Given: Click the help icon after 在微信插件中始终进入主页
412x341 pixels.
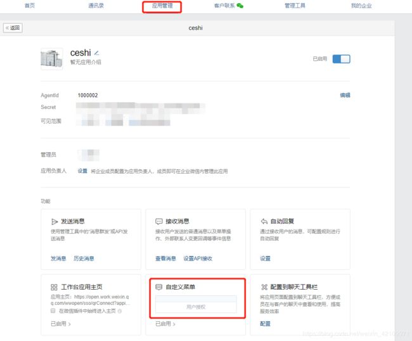Looking at the screenshot, I should (120, 311).
